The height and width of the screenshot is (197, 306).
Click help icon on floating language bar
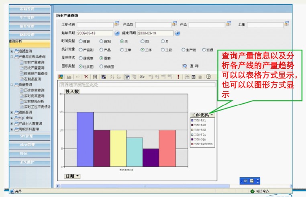pyautogui.click(x=252, y=181)
